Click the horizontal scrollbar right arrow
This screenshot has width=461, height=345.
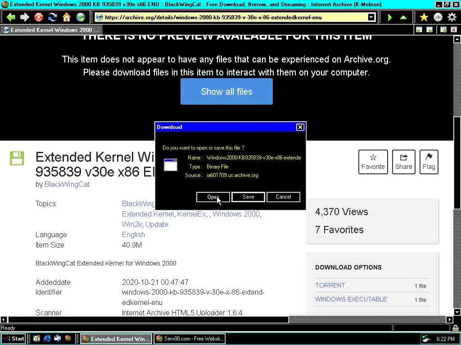click(450, 319)
